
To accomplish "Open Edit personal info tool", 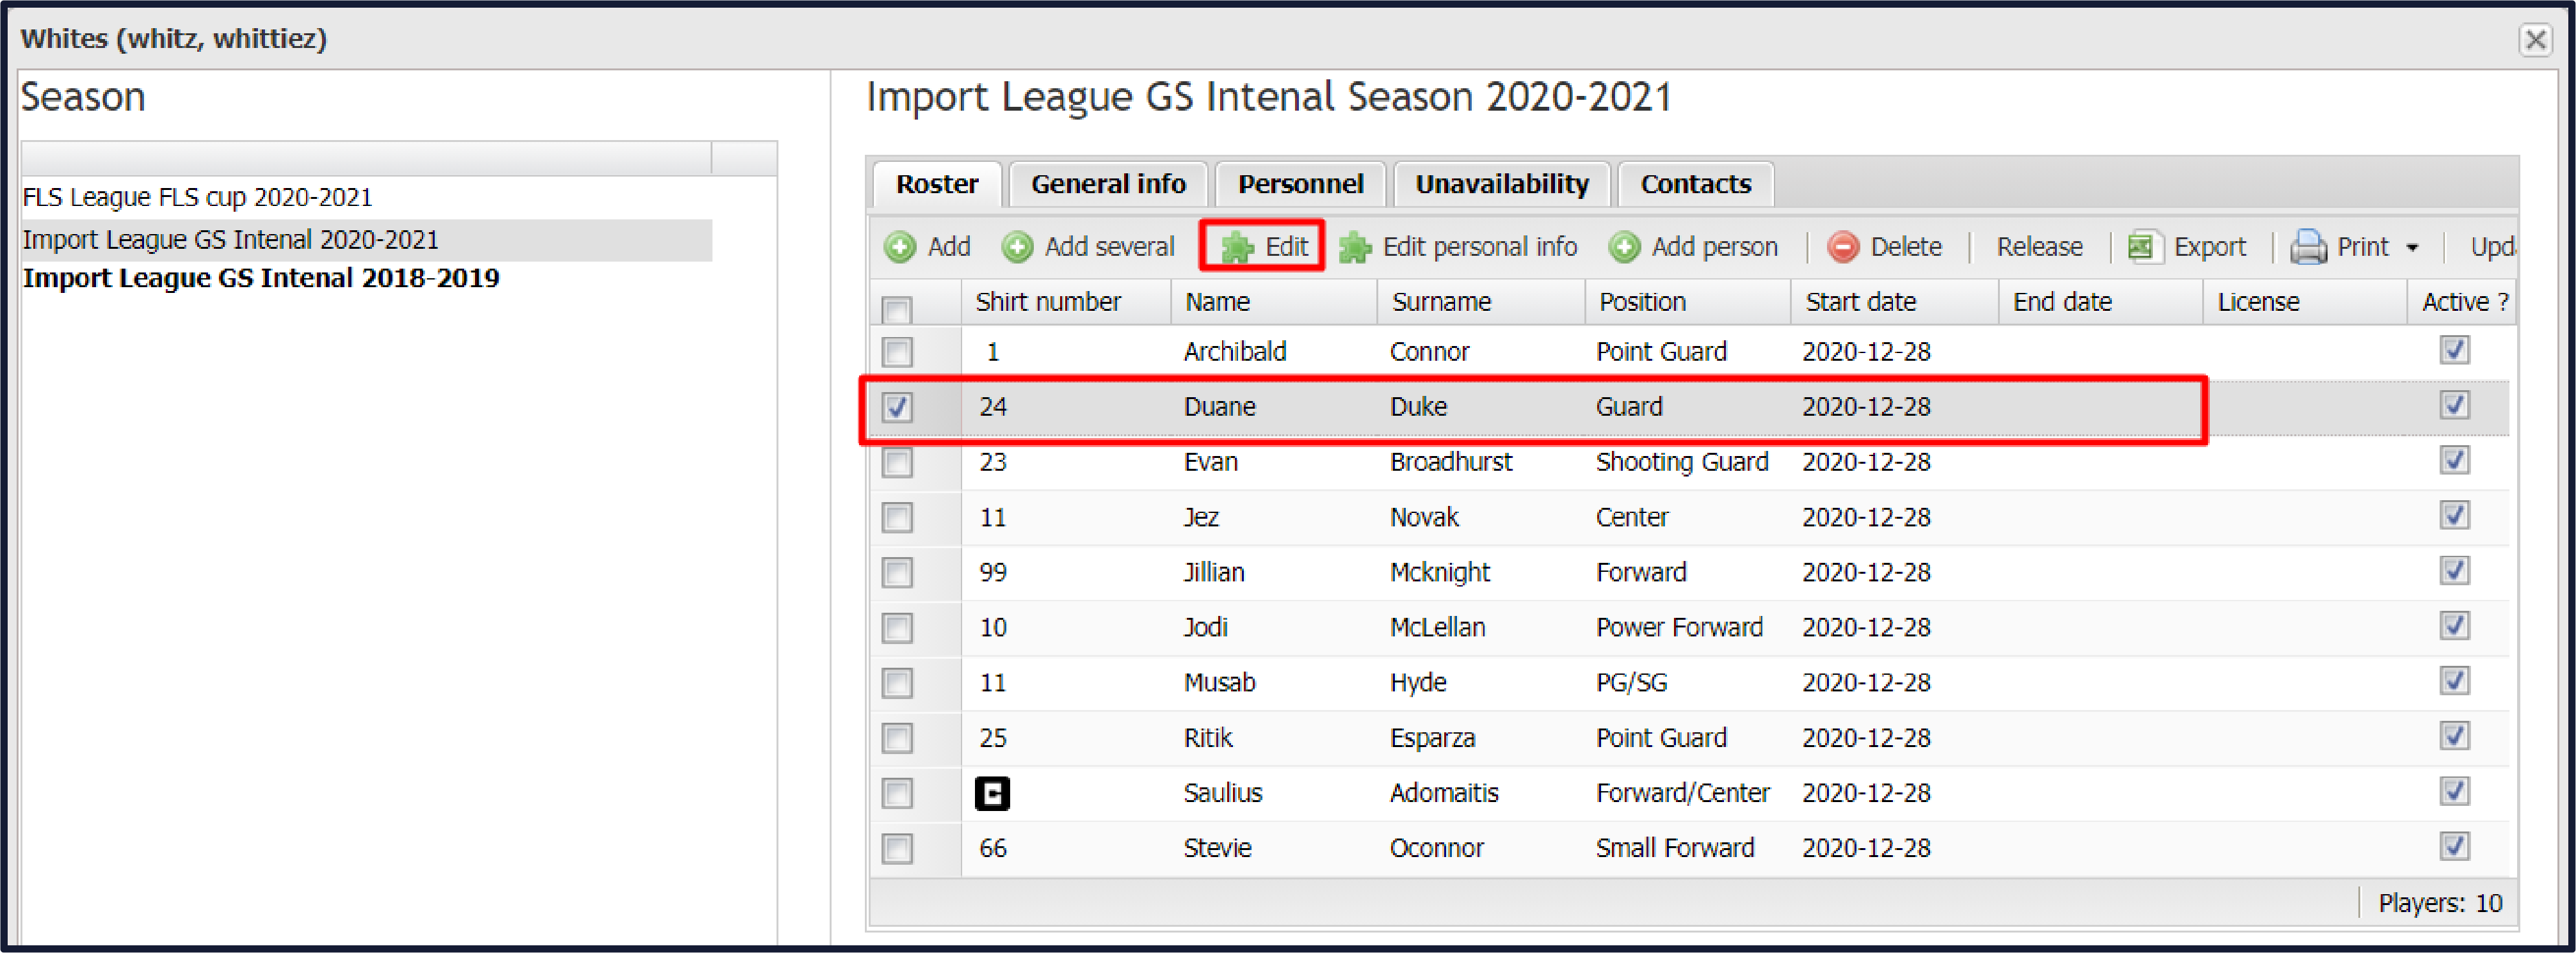I will point(1459,247).
